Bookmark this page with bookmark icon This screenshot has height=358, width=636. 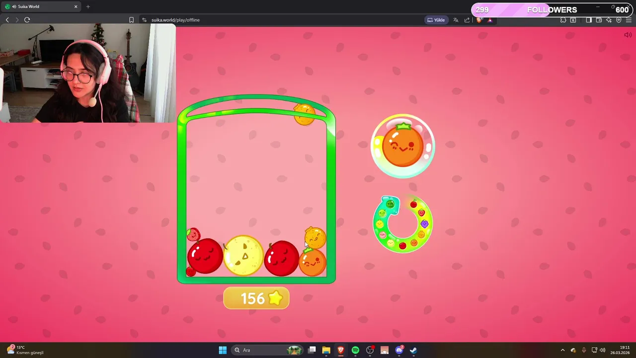coord(131,20)
